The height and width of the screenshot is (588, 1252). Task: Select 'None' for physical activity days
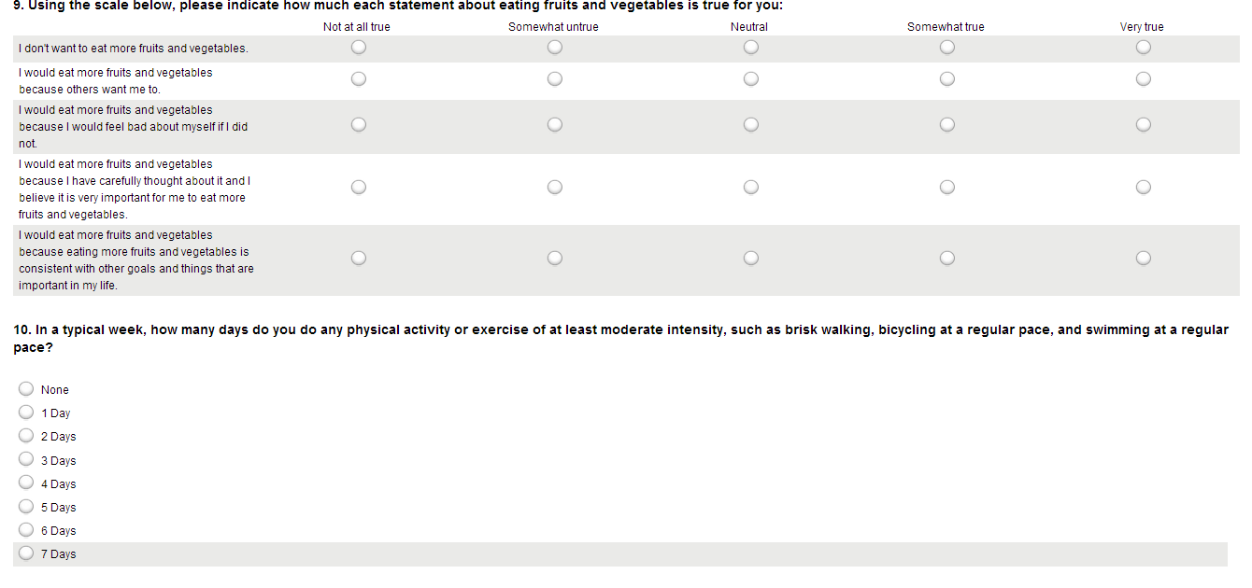[27, 389]
